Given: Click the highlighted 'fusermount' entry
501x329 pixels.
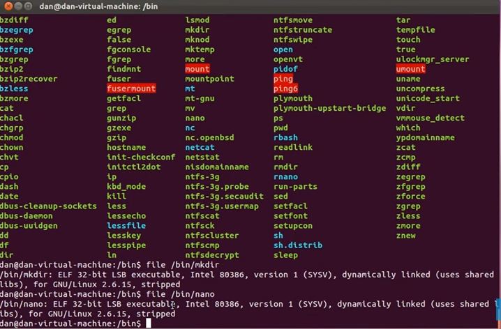Looking at the screenshot, I should pos(131,89).
